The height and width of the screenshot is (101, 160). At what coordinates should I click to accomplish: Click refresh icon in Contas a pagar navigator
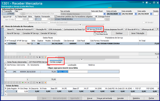click(x=37, y=83)
